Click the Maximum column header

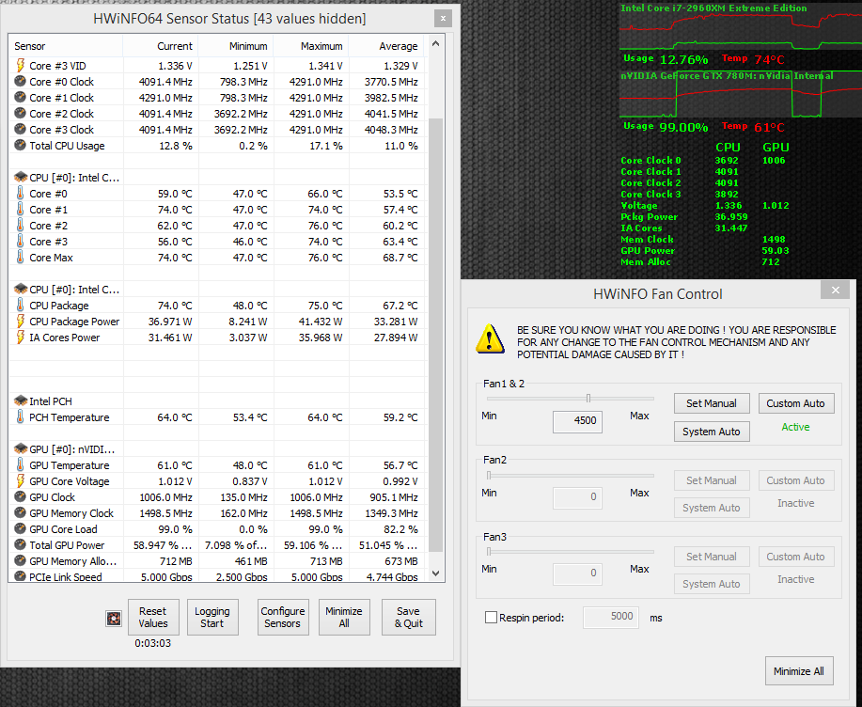(311, 46)
